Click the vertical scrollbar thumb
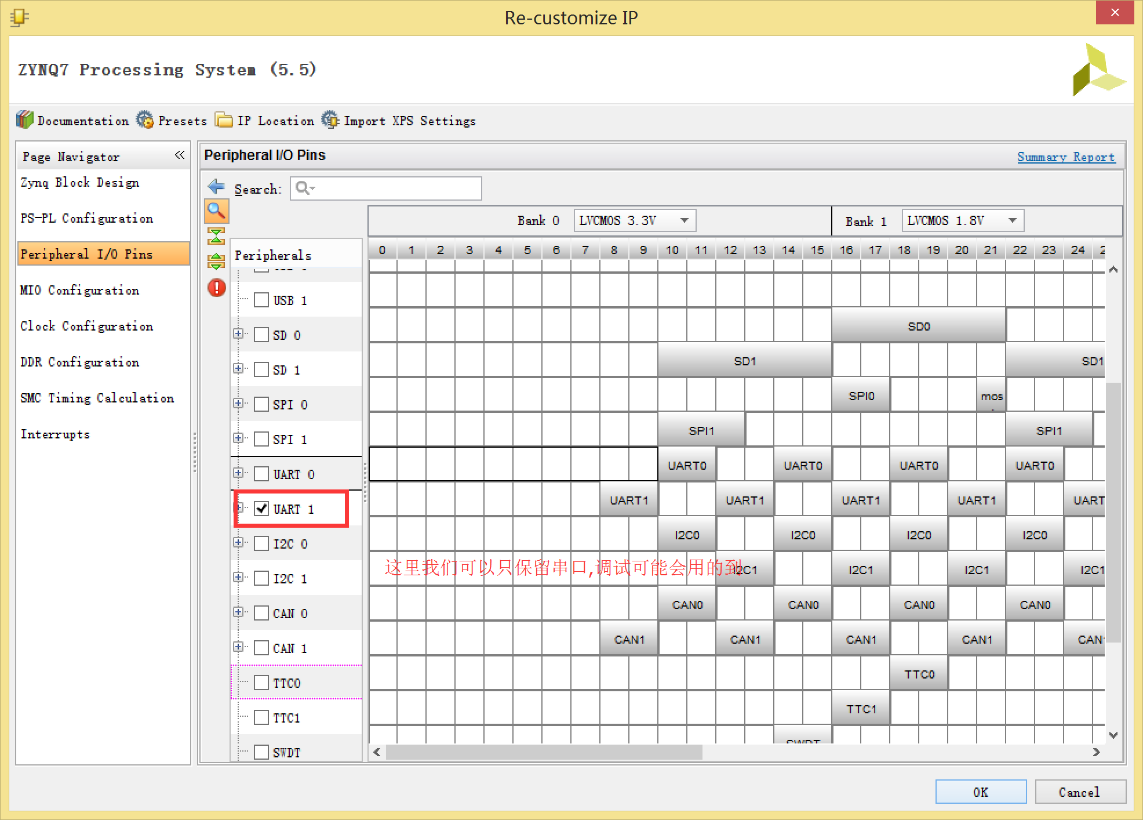The image size is (1143, 820). [x=1113, y=511]
